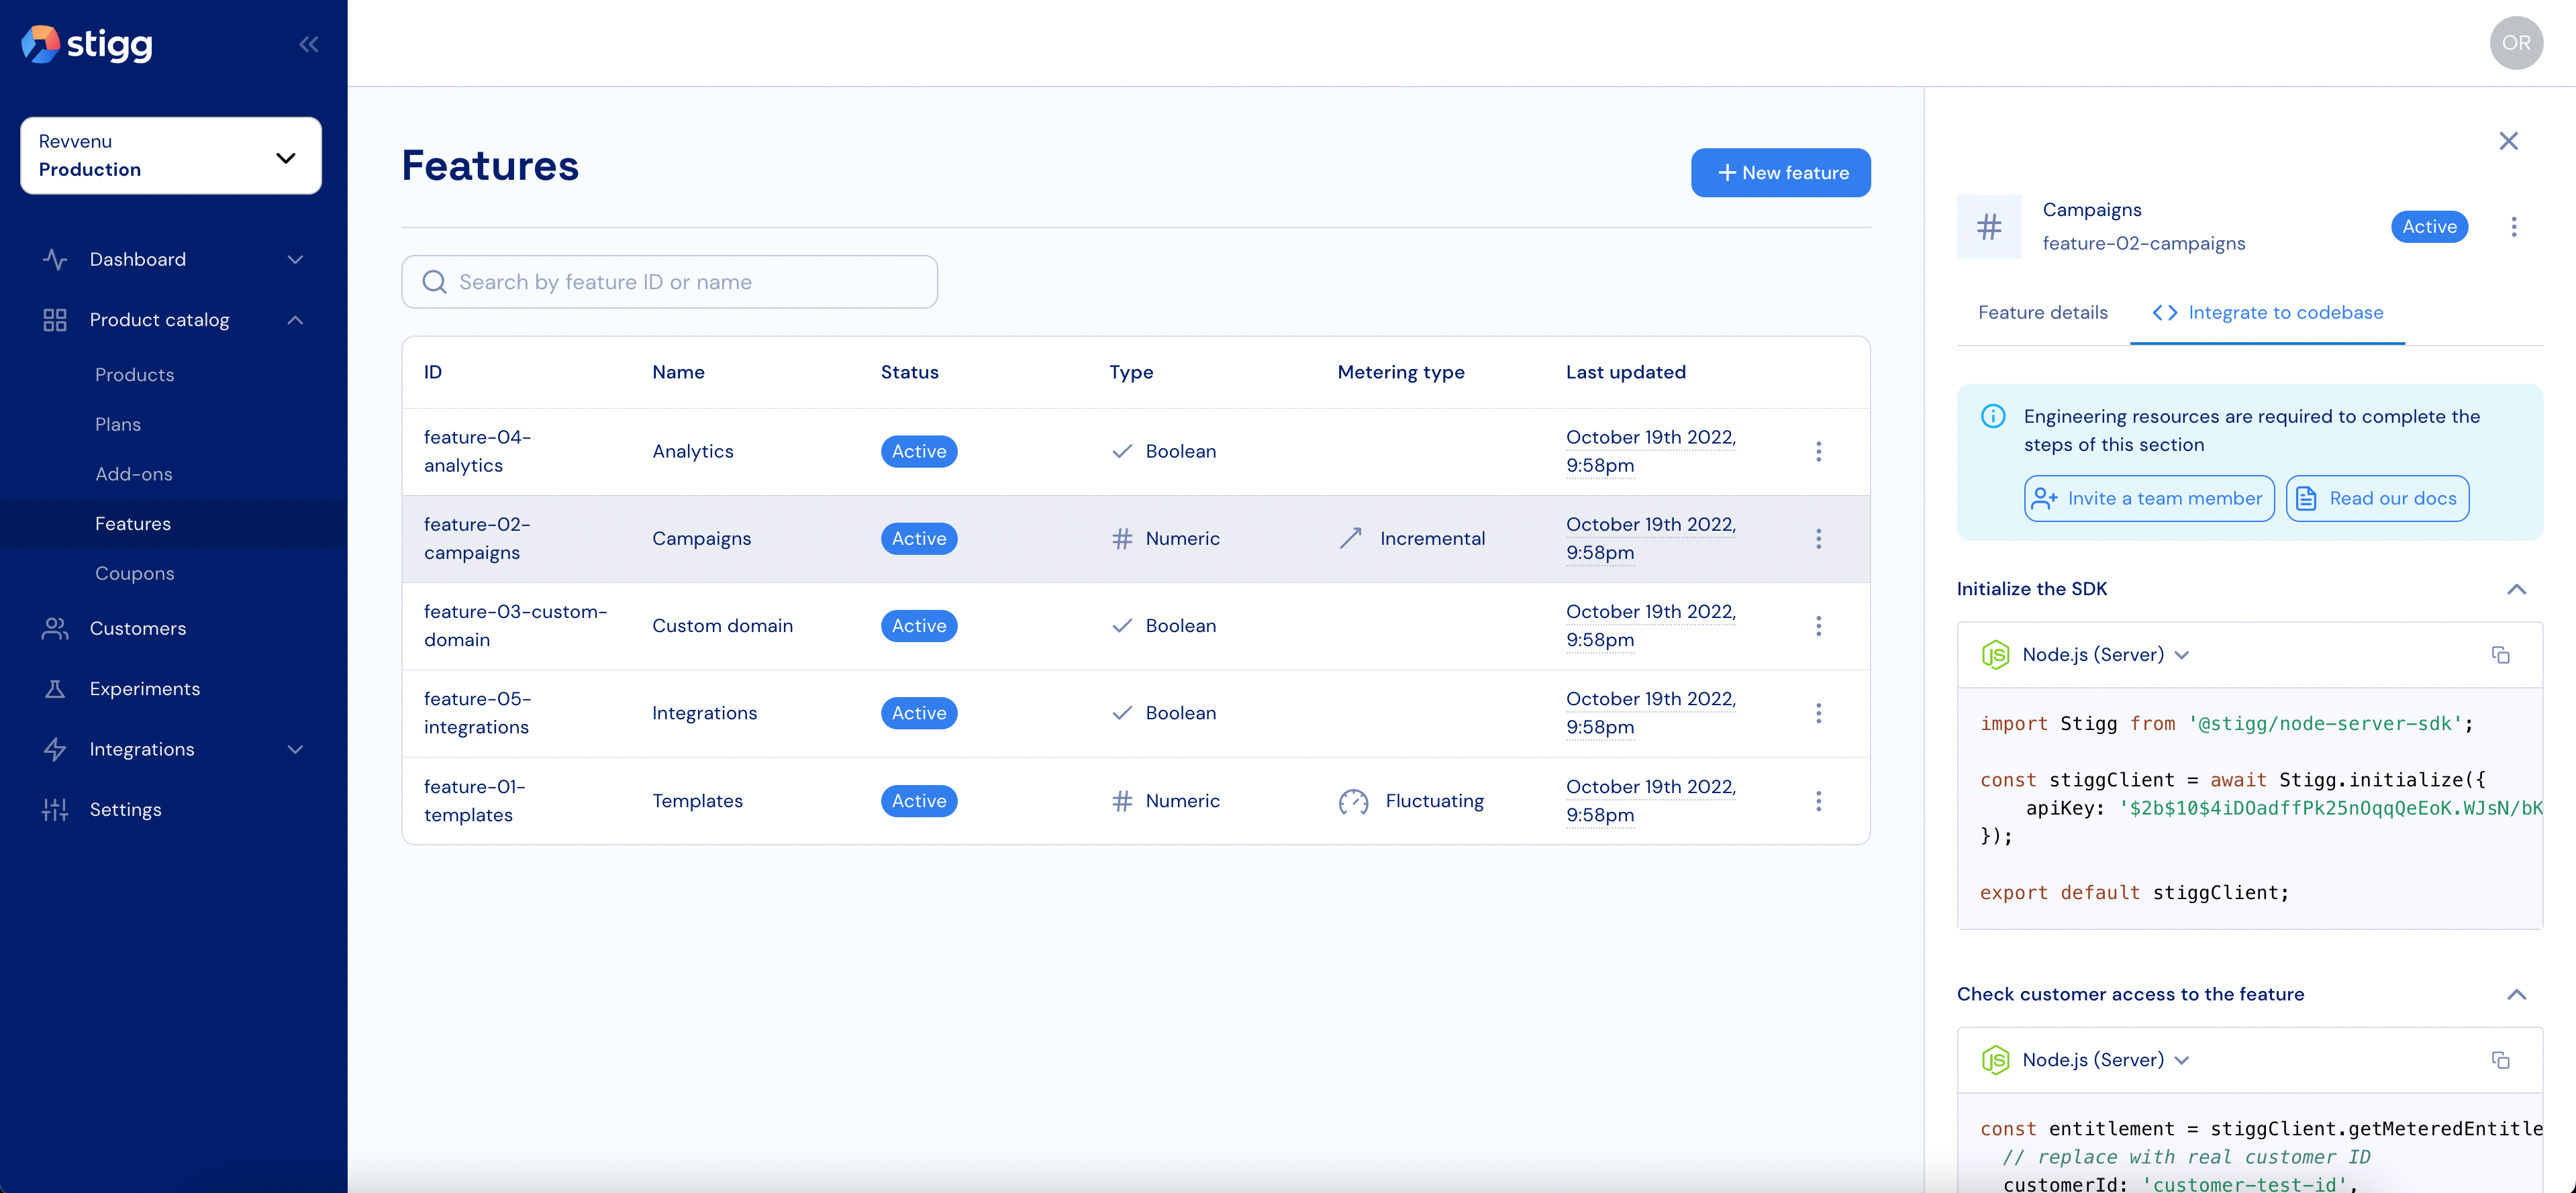This screenshot has width=2576, height=1193.
Task: Click the OR user avatar
Action: tap(2516, 43)
